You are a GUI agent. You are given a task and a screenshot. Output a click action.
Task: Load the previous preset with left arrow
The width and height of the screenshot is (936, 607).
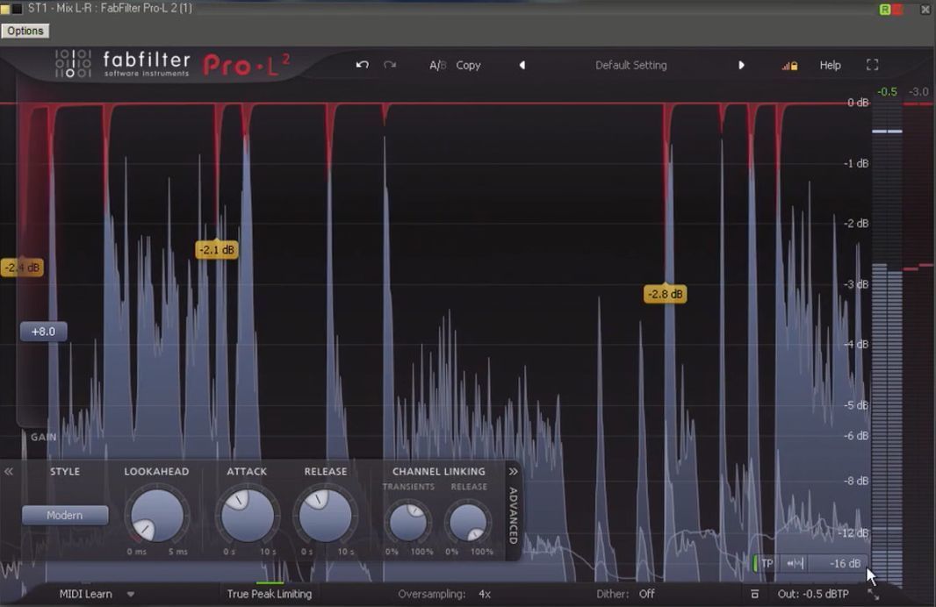point(522,65)
